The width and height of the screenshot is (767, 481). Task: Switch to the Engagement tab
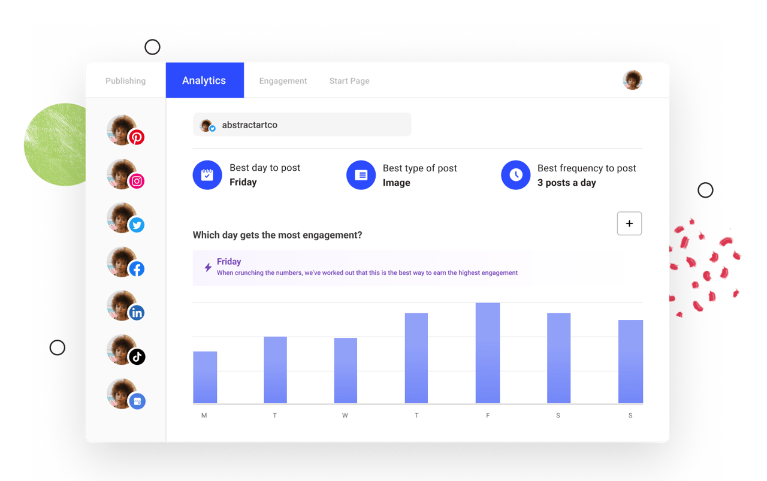point(283,80)
